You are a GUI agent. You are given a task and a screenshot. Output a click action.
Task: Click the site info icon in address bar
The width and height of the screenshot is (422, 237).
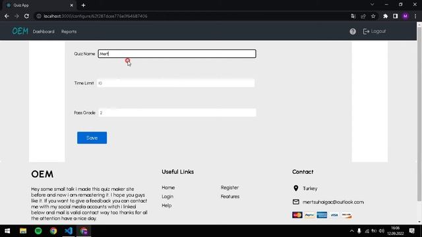click(39, 16)
